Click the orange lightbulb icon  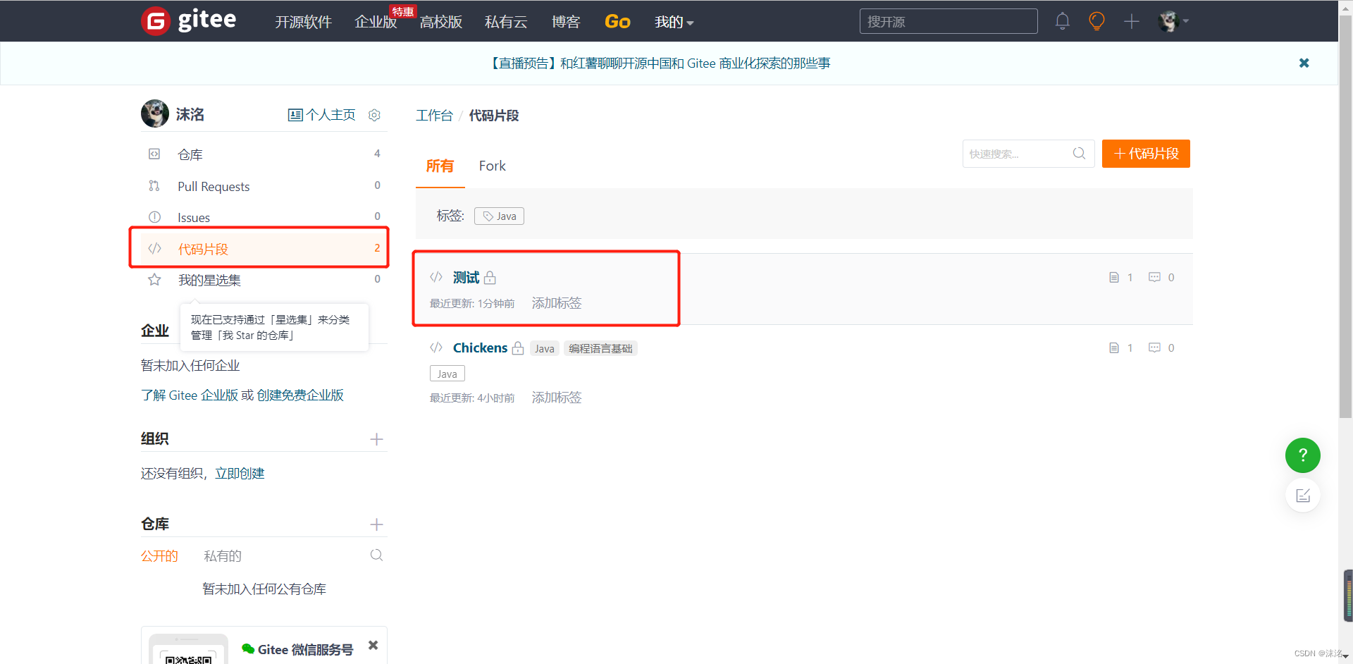(x=1096, y=21)
